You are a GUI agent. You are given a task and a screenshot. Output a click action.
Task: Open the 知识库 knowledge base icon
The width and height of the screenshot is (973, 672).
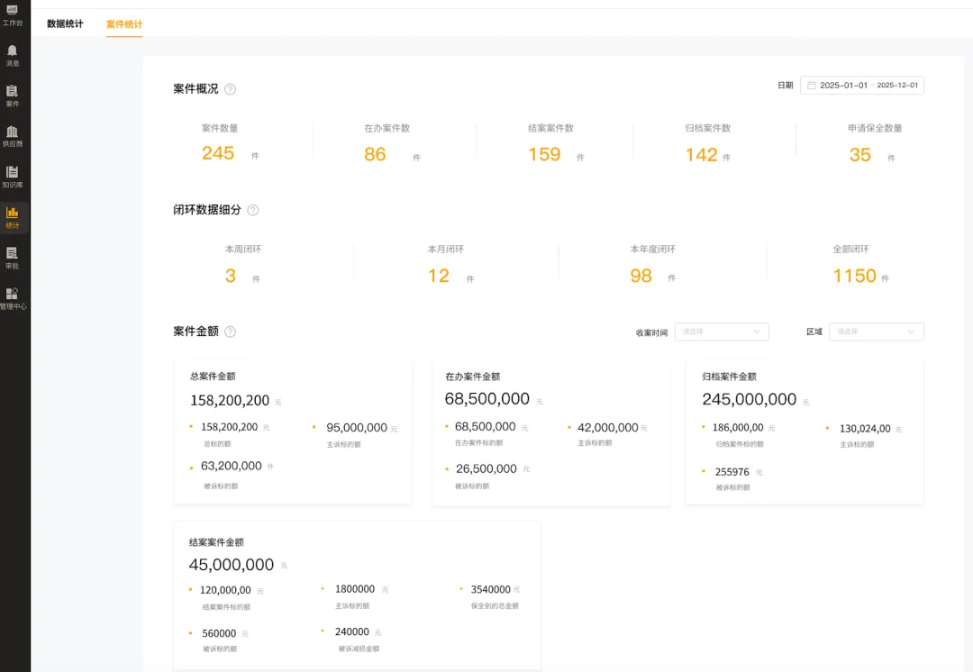click(13, 176)
